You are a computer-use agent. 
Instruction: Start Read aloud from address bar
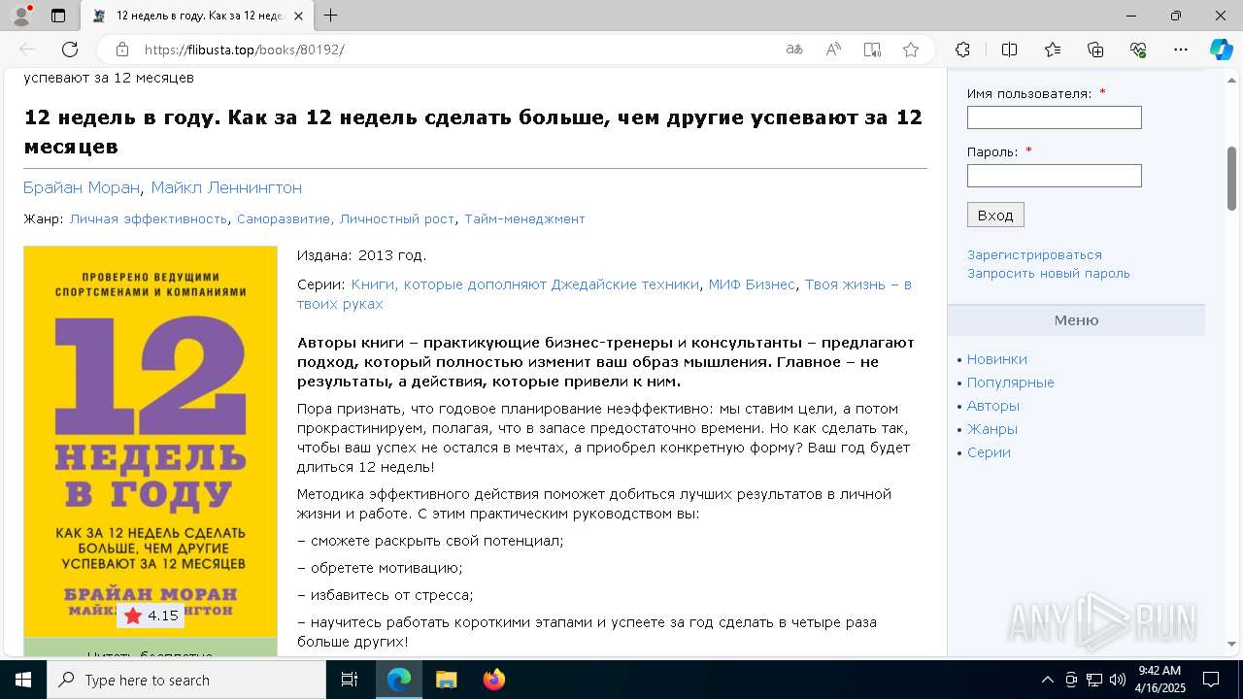(833, 50)
